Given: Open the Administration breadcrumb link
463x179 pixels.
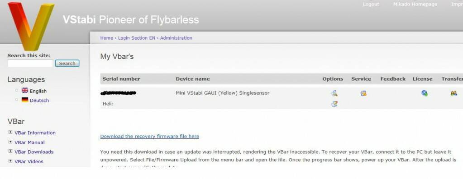Looking at the screenshot, I should (176, 38).
